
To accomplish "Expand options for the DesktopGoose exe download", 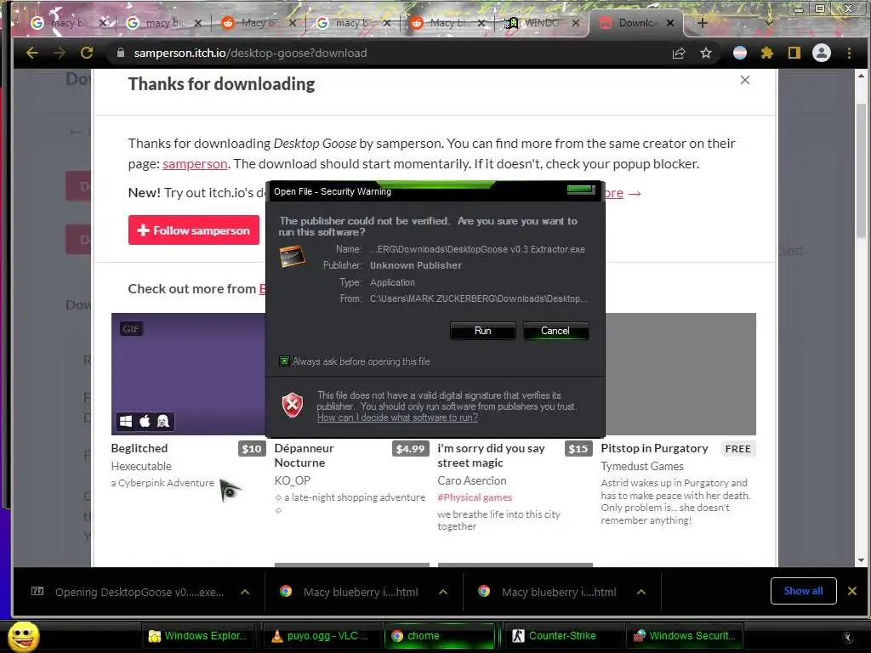I will (245, 592).
